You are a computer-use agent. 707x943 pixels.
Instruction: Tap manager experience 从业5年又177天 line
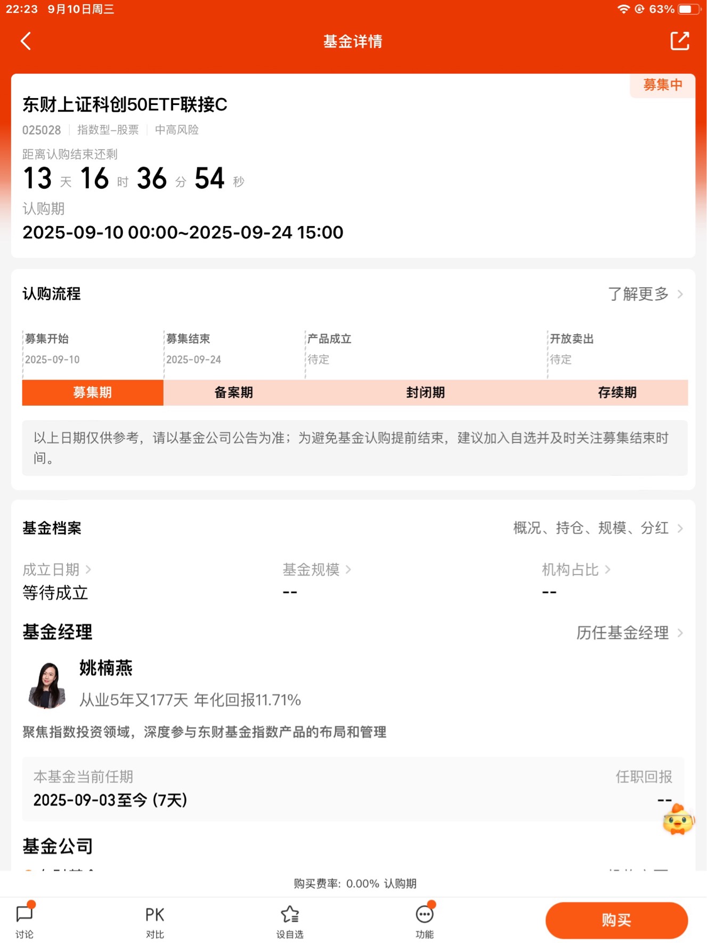[x=190, y=700]
